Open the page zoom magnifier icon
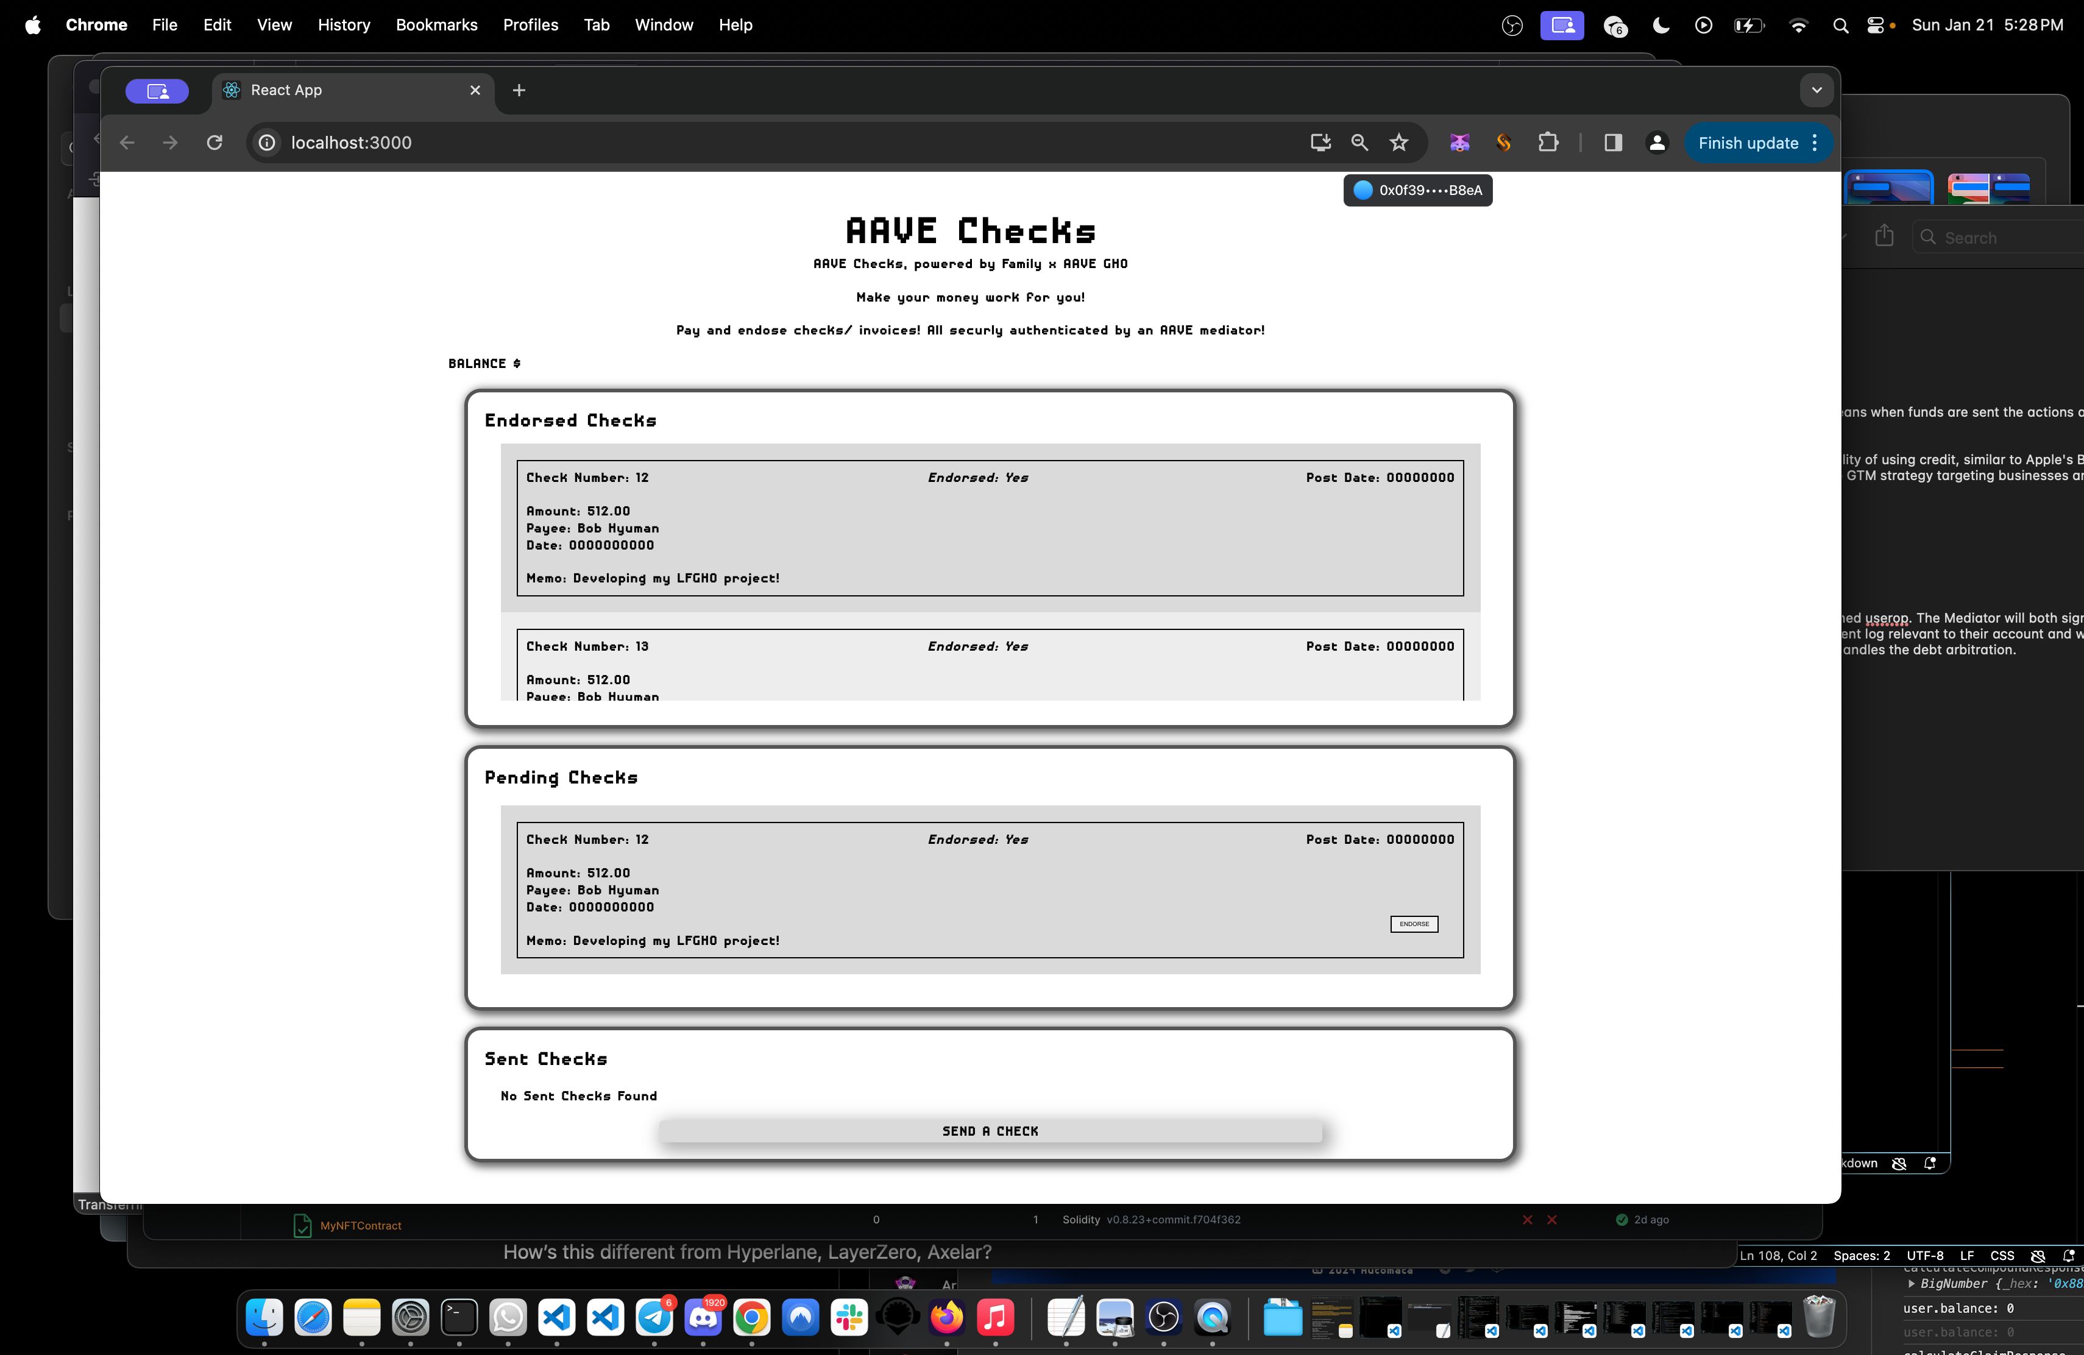This screenshot has height=1355, width=2084. point(1359,143)
